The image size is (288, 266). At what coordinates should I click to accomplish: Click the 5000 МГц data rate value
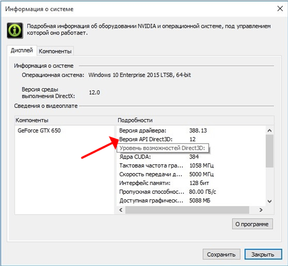[201, 174]
